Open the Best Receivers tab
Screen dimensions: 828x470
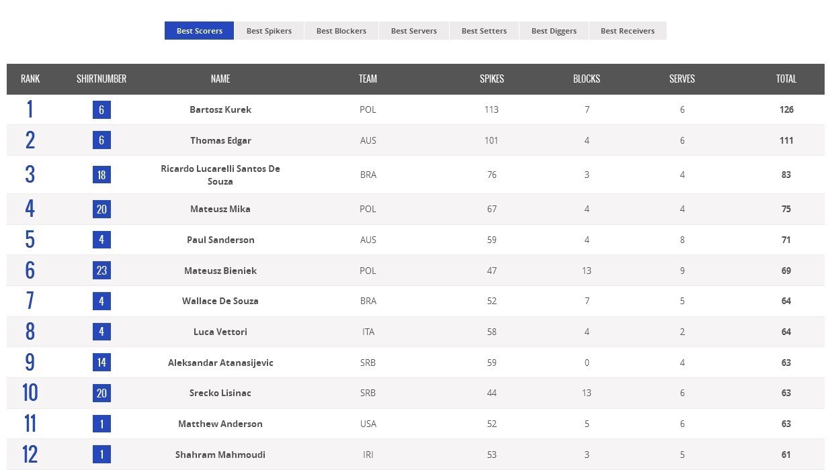point(628,31)
